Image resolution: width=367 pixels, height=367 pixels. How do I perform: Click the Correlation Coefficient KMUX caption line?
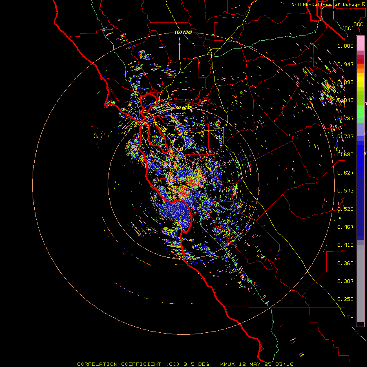pyautogui.click(x=185, y=364)
